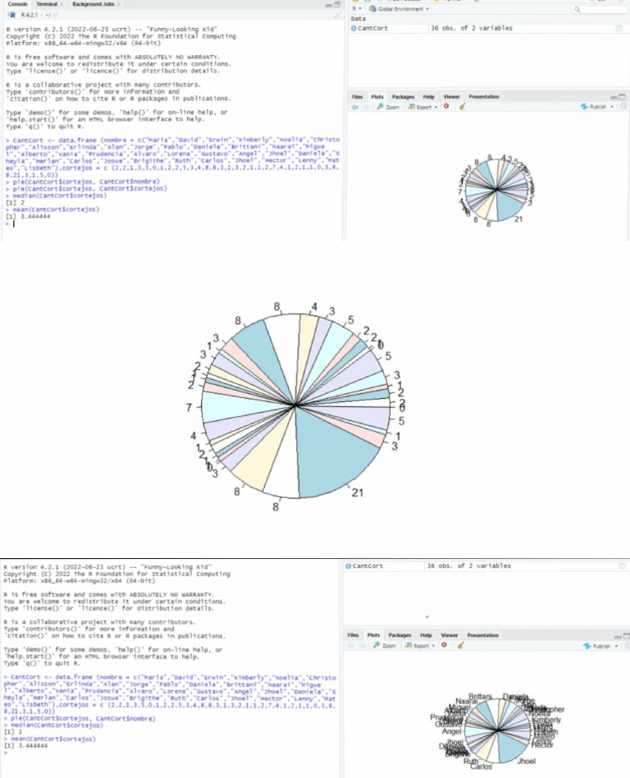Open Packages tab in upper screenshot

pos(403,97)
